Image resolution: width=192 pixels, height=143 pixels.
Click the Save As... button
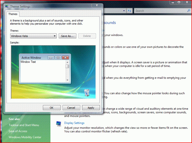[67, 36]
